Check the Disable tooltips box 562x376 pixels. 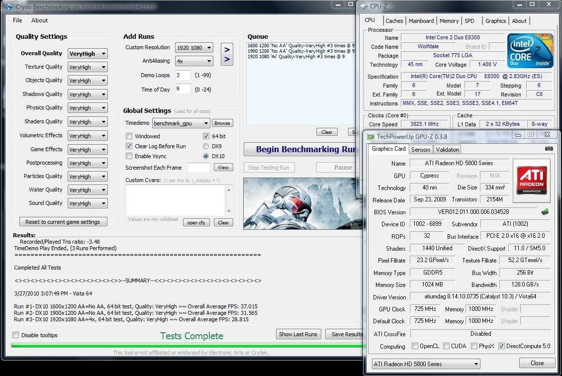coord(16,335)
